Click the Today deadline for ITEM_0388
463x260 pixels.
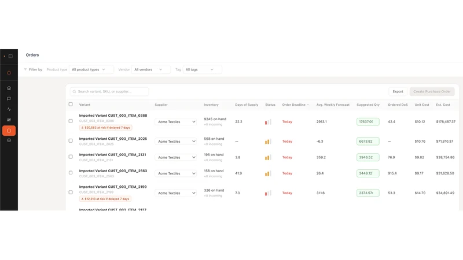coord(287,122)
